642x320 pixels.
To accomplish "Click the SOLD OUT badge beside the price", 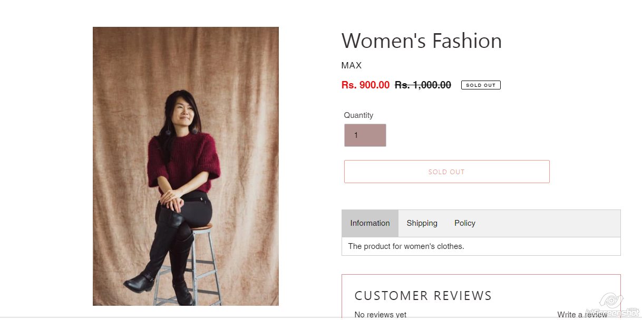I will [480, 85].
